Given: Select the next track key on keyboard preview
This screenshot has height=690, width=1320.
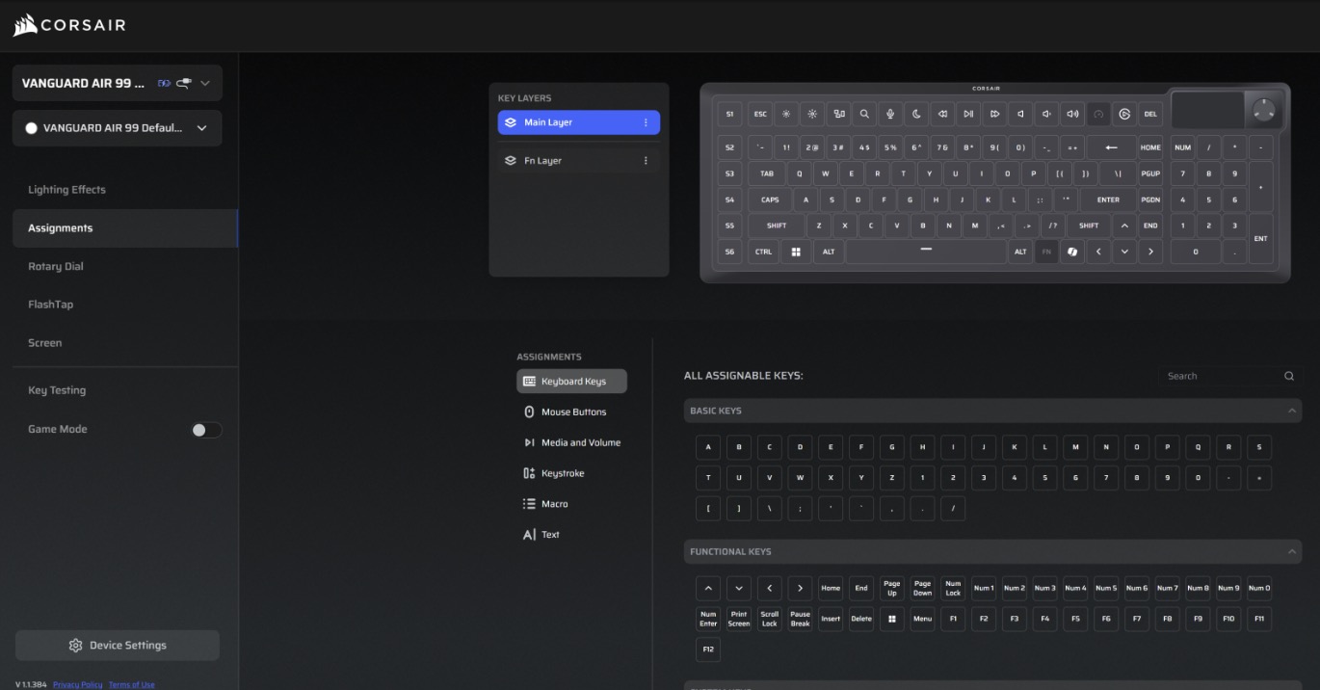Looking at the screenshot, I should tap(994, 114).
